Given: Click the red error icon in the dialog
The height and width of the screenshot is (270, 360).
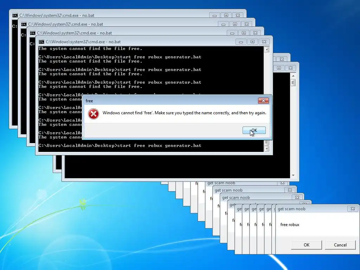Looking at the screenshot, I should (x=94, y=114).
